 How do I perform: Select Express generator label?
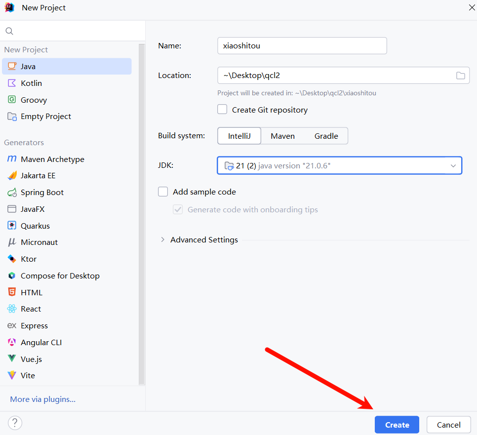click(34, 326)
